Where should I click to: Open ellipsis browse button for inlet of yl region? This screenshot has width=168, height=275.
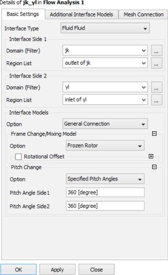click(157, 100)
